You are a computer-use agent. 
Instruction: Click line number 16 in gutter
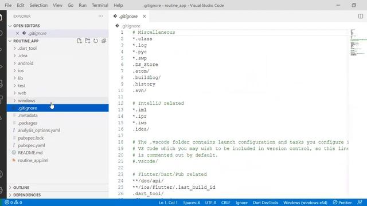(121, 129)
